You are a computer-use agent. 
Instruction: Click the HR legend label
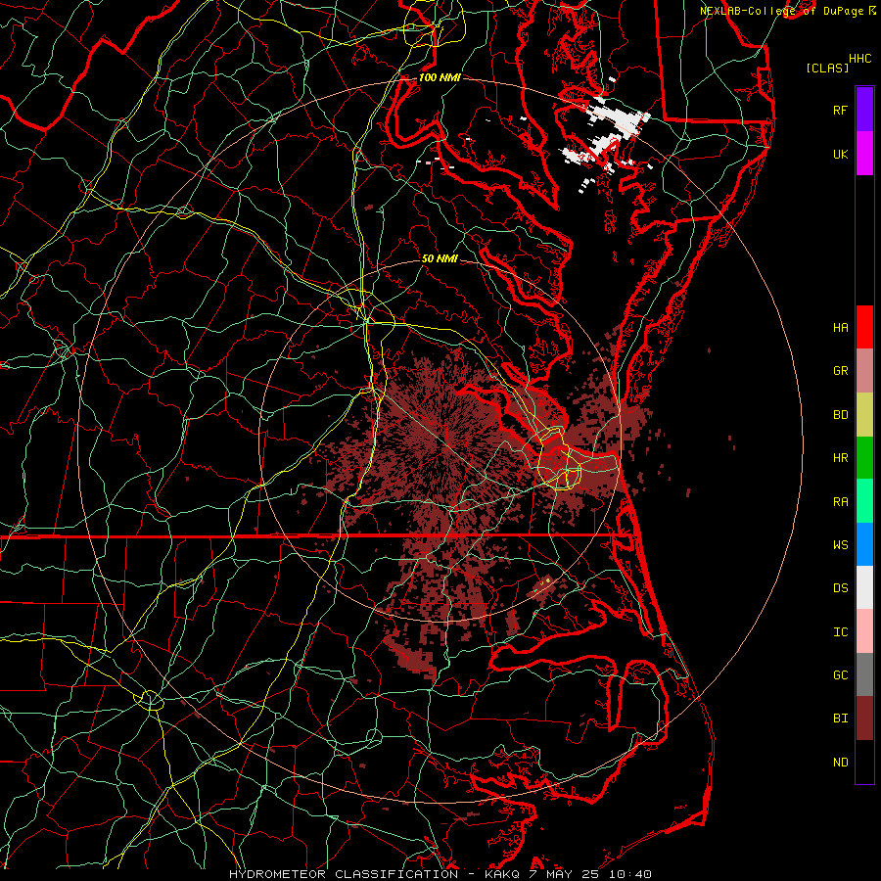tap(841, 458)
